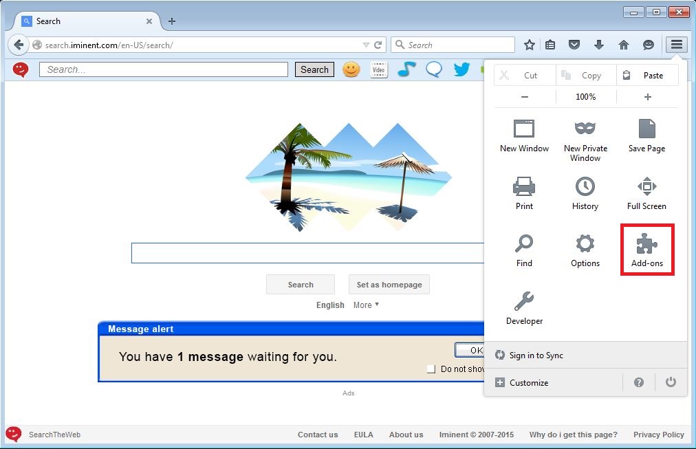Click the site identity globe icon
Screen dimensions: 696x449
pyautogui.click(x=37, y=45)
